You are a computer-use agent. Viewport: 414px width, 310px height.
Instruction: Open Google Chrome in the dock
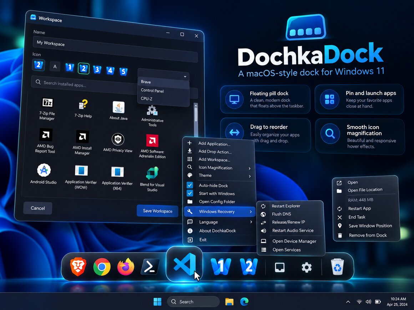point(102,267)
